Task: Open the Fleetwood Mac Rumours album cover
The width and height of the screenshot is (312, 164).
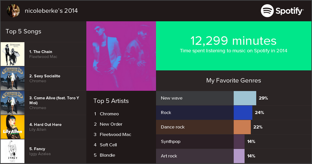Action: click(x=13, y=54)
